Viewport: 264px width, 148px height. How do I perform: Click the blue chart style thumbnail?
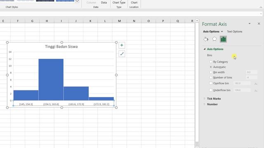coord(65,1)
